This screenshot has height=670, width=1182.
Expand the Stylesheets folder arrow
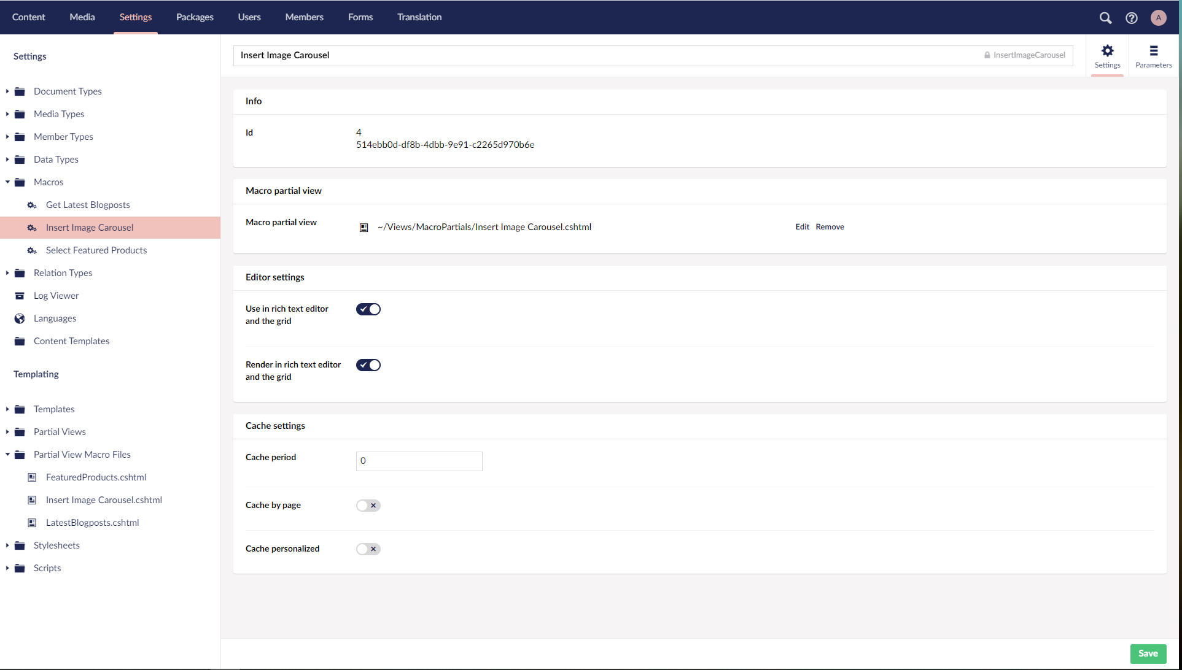pyautogui.click(x=7, y=545)
